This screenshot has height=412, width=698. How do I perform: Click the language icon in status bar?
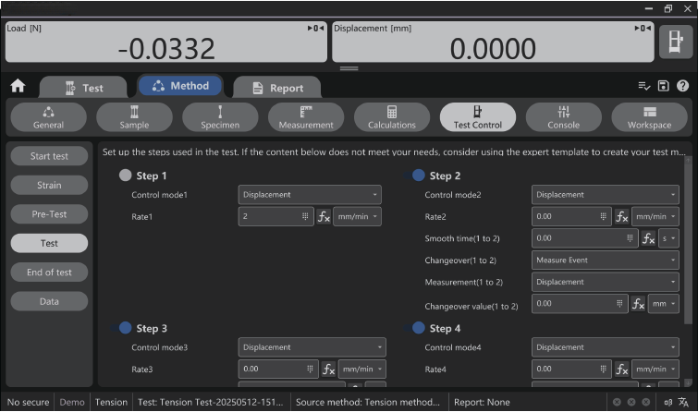(x=682, y=403)
